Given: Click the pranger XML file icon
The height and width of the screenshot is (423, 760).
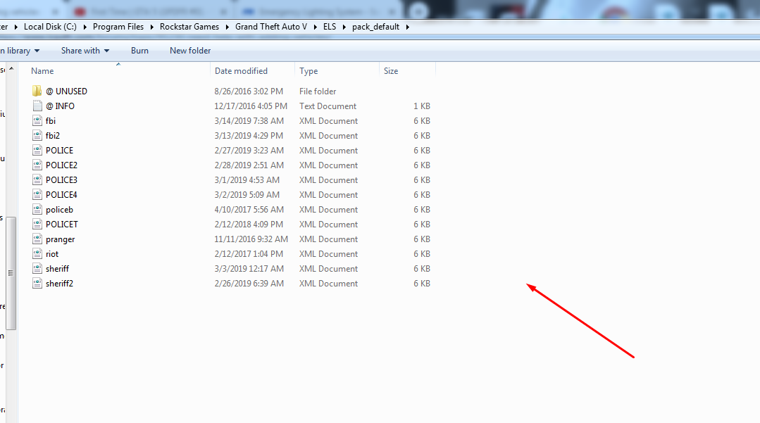Looking at the screenshot, I should click(x=37, y=239).
